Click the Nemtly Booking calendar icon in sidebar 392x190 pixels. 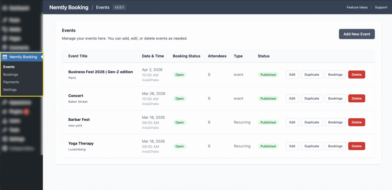coord(5,57)
